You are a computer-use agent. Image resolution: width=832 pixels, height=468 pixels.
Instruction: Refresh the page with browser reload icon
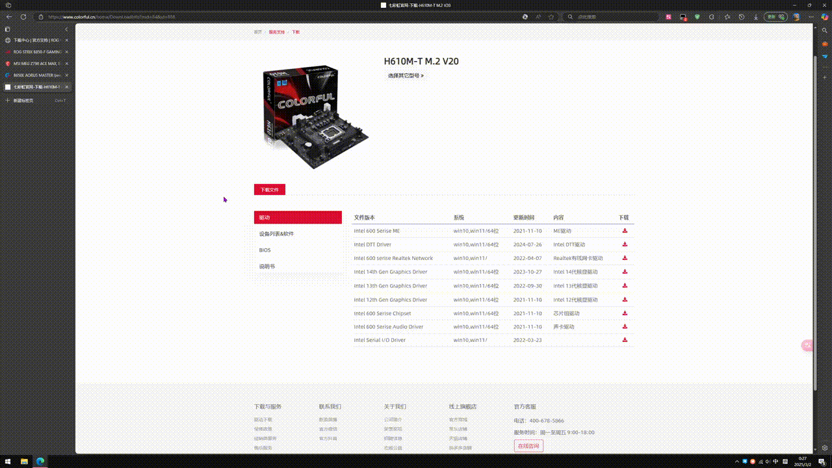tap(23, 17)
